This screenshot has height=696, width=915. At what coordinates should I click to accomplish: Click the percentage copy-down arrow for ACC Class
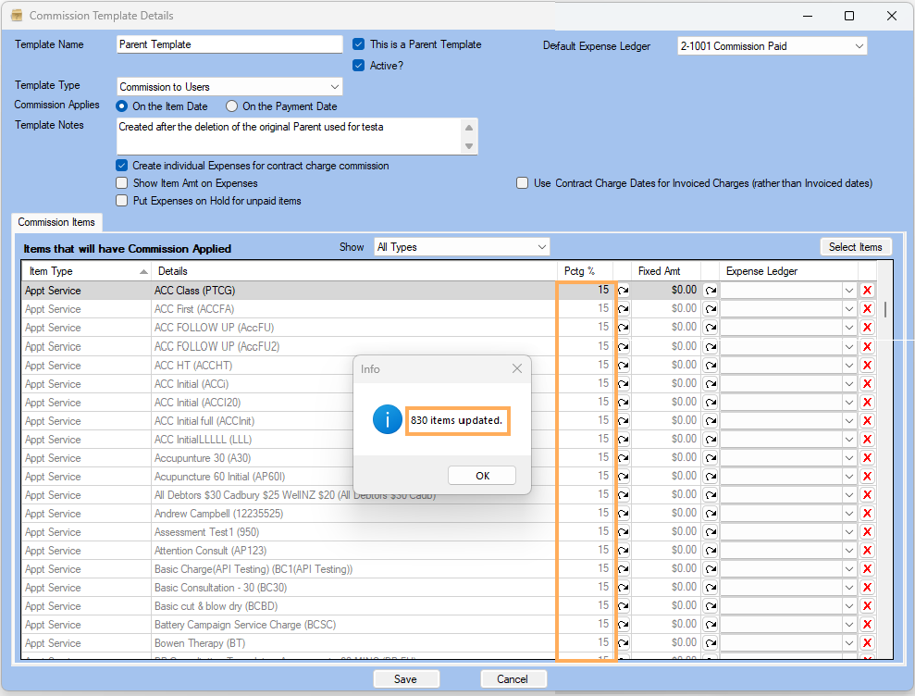click(623, 291)
